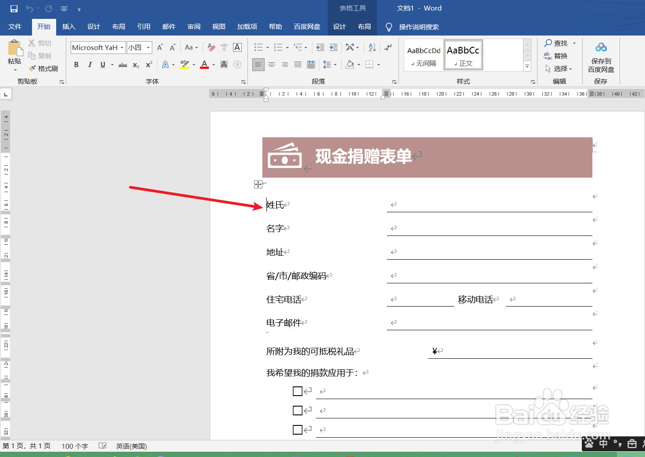
Task: Check the first checkbox under the donation options
Action: coord(297,391)
